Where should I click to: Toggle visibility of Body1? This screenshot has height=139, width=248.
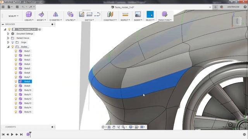pyautogui.click(x=16, y=51)
